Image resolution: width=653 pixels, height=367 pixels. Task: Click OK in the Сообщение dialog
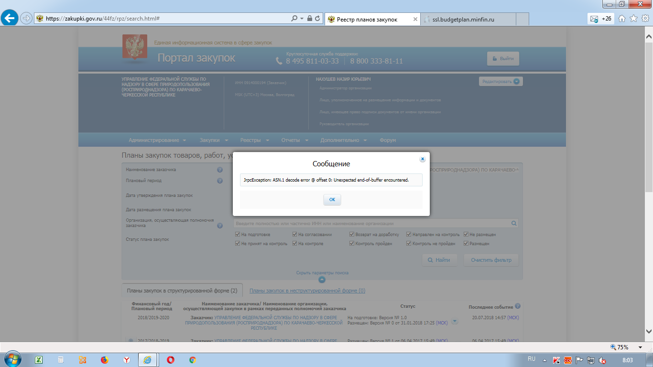(332, 200)
